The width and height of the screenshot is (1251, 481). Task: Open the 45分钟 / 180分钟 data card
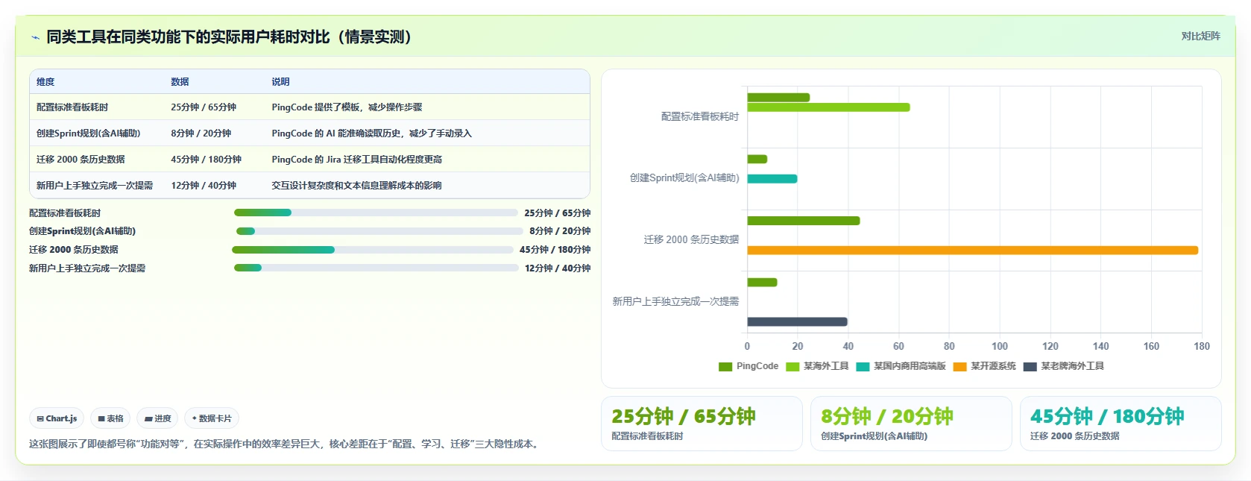click(1121, 424)
